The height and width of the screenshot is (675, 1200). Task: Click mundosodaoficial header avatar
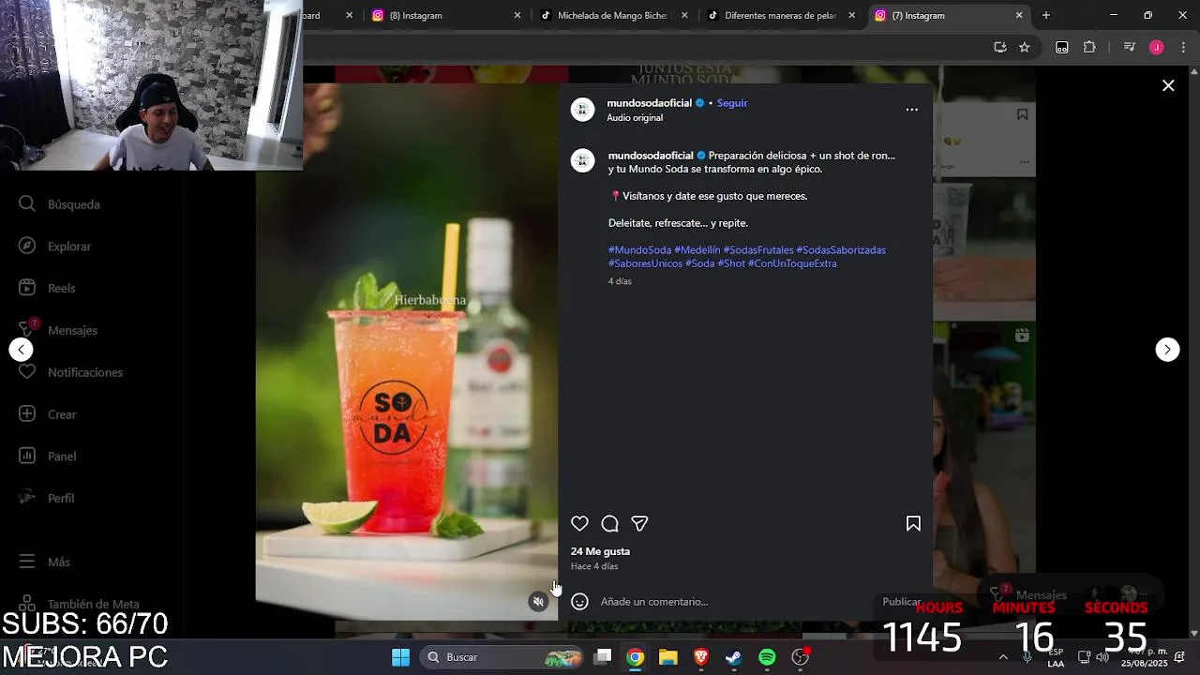[x=583, y=110]
